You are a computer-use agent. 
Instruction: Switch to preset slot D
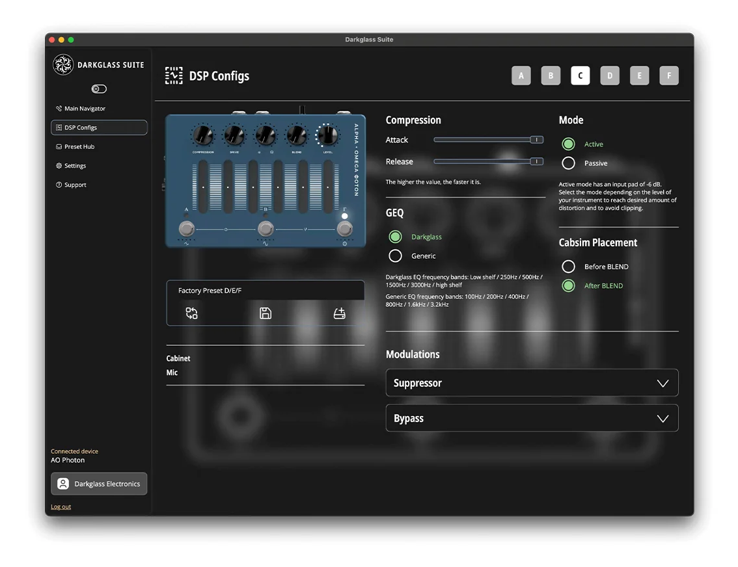pyautogui.click(x=610, y=75)
